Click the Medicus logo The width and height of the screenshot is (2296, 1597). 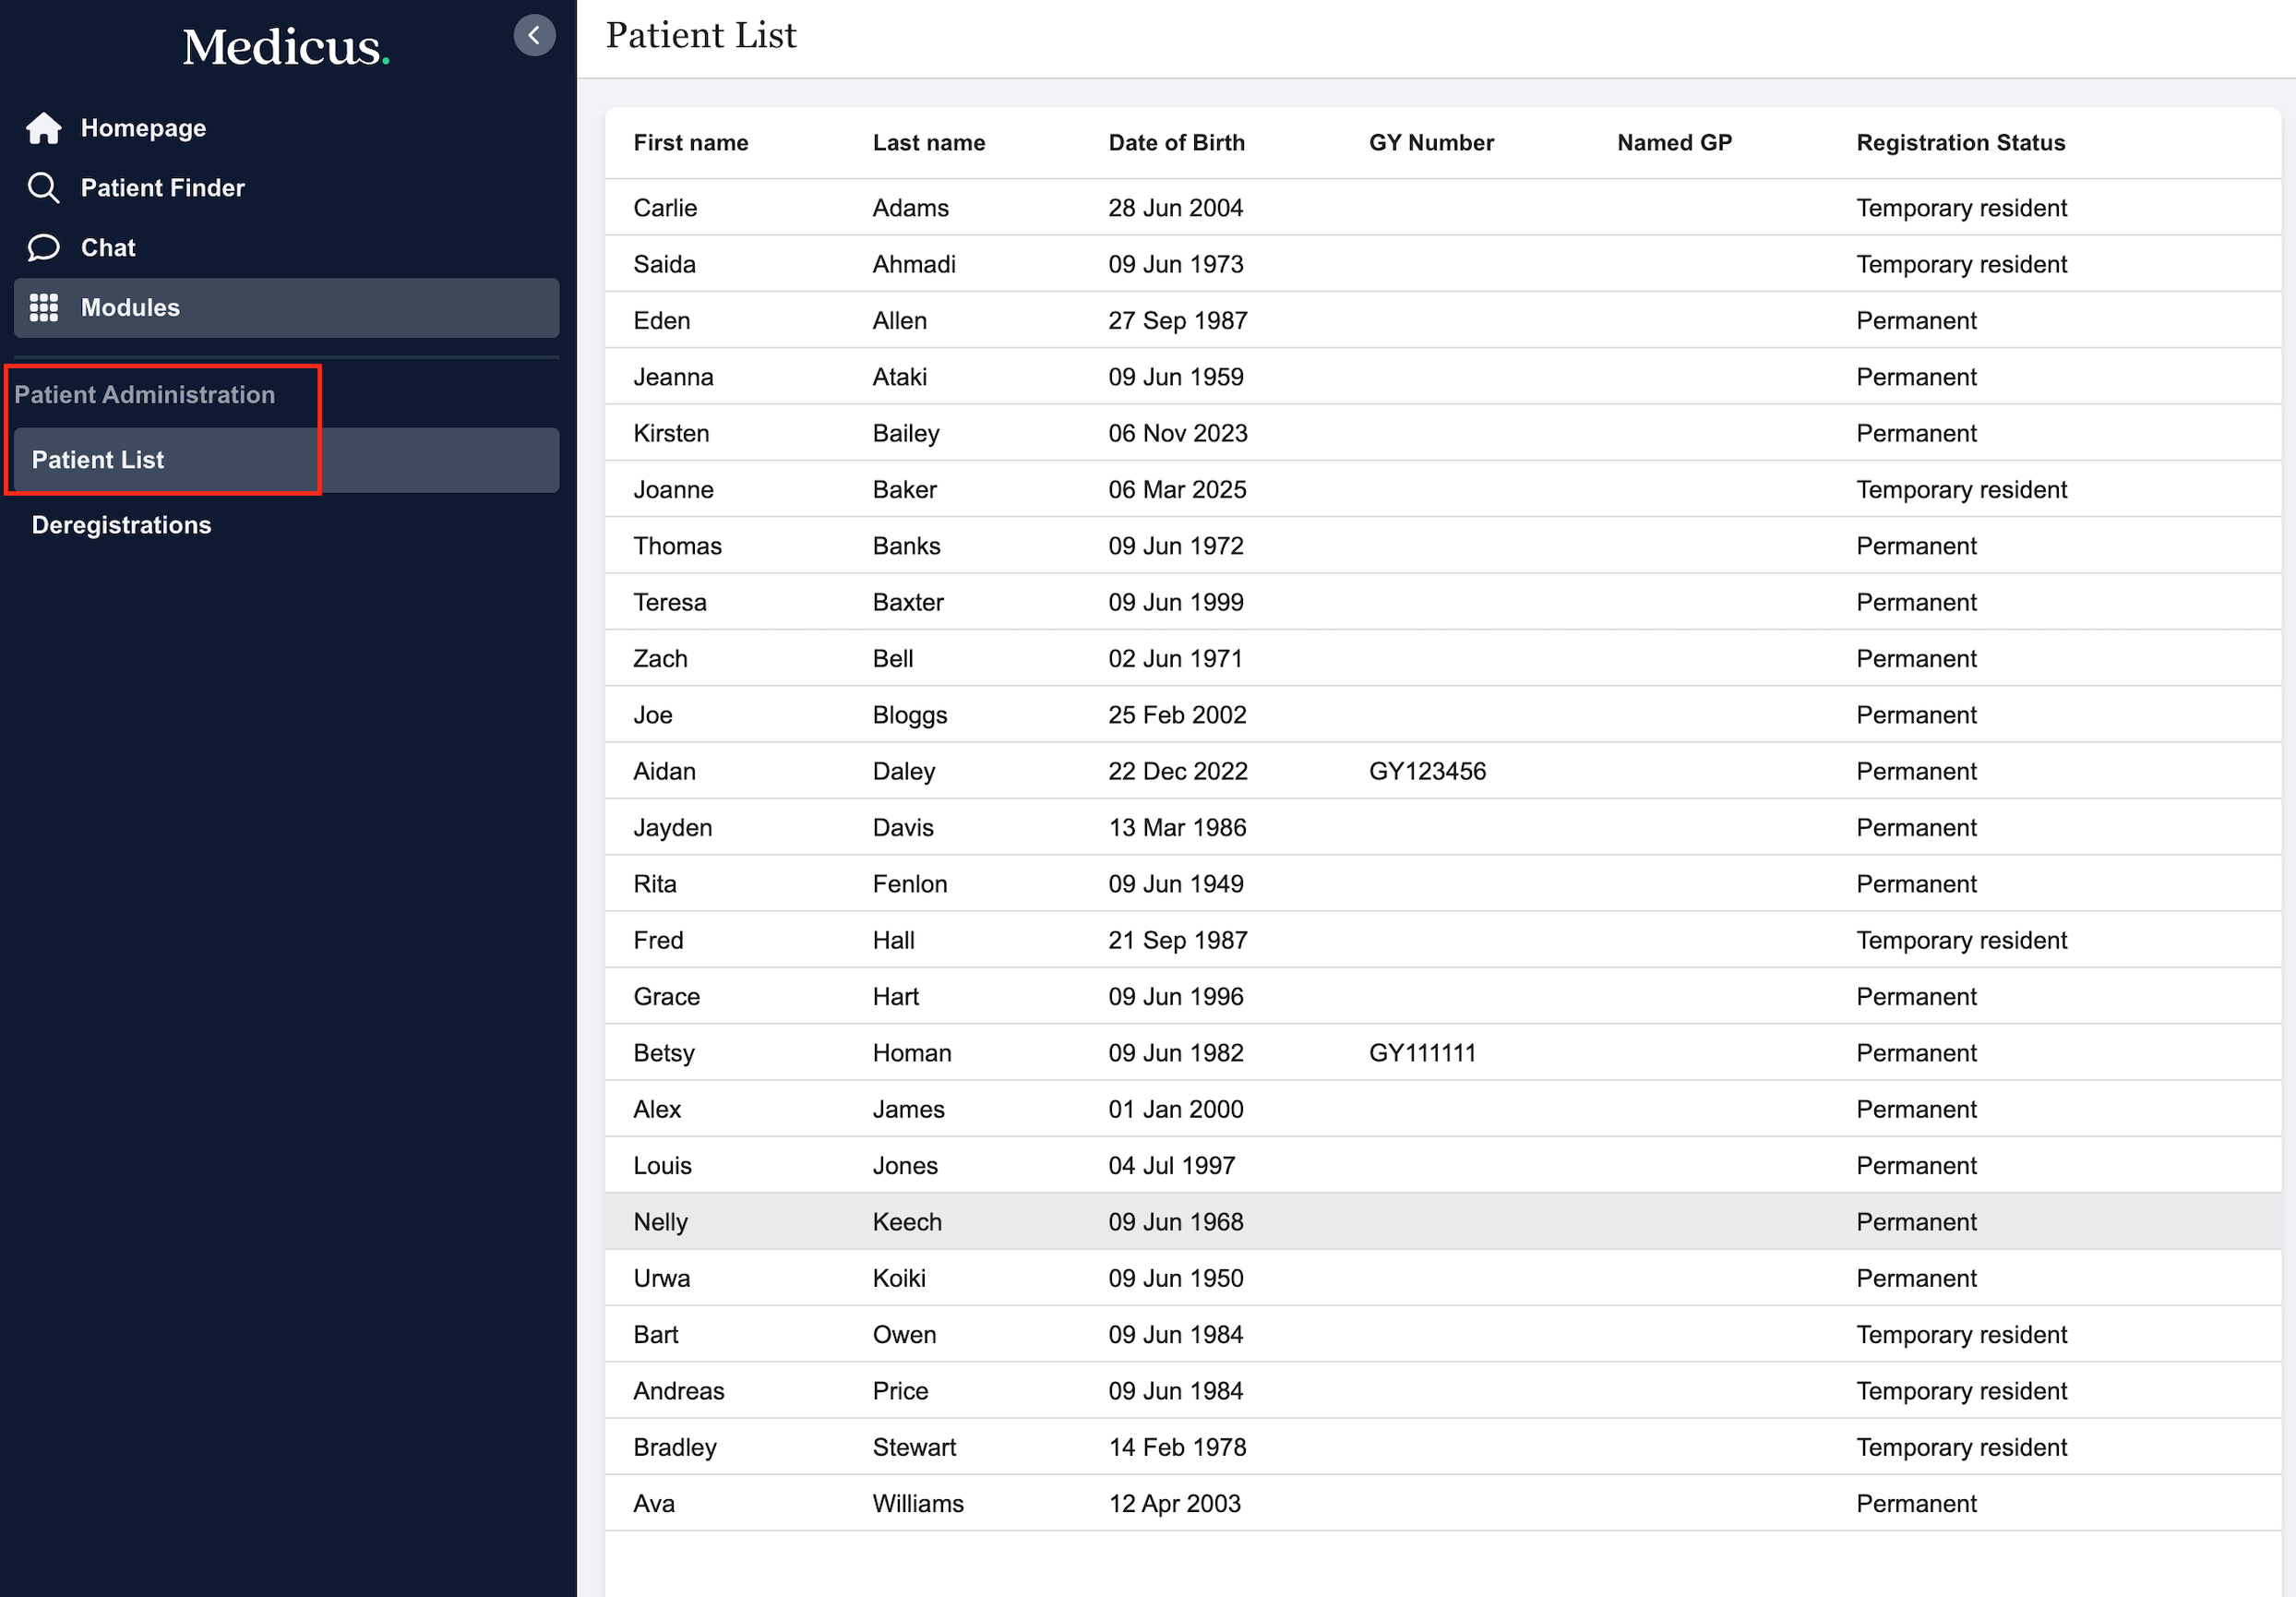coord(285,47)
